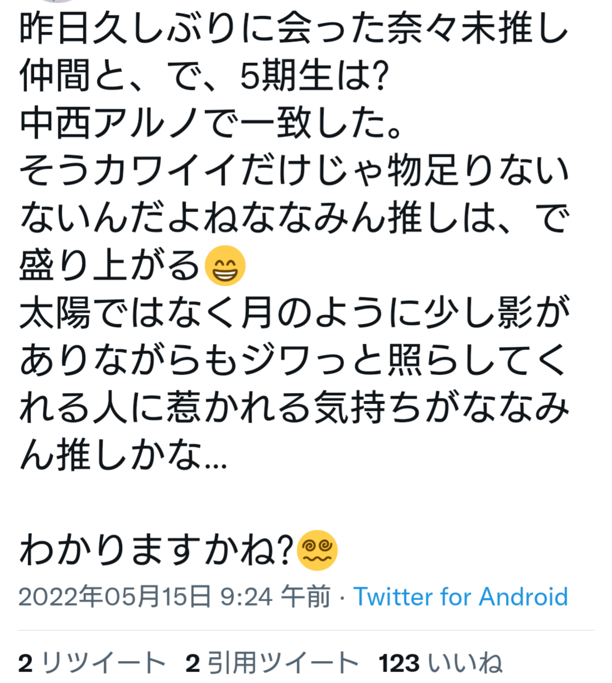Click the question わかりますかね?
612x683 pixels.
156,550
